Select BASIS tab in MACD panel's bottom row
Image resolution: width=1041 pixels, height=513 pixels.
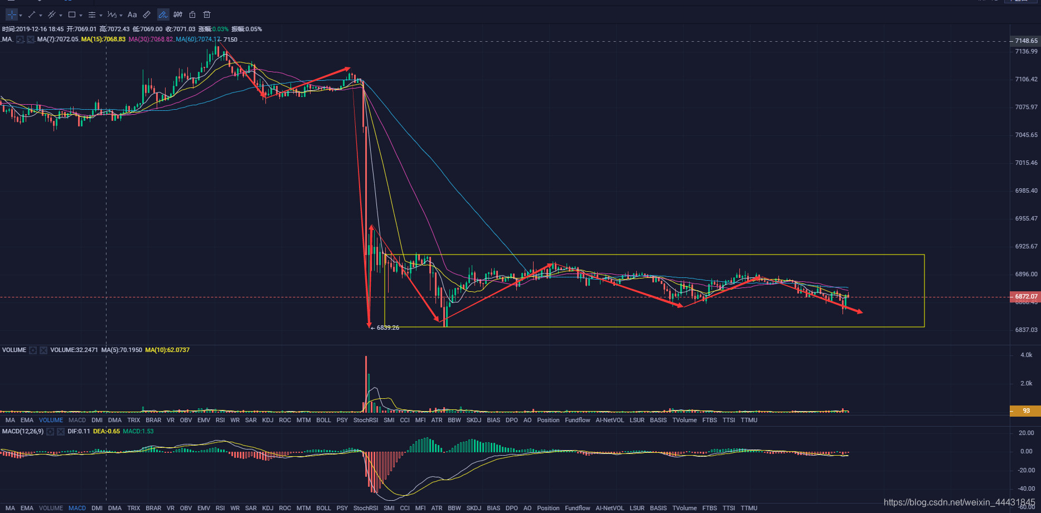tap(659, 509)
